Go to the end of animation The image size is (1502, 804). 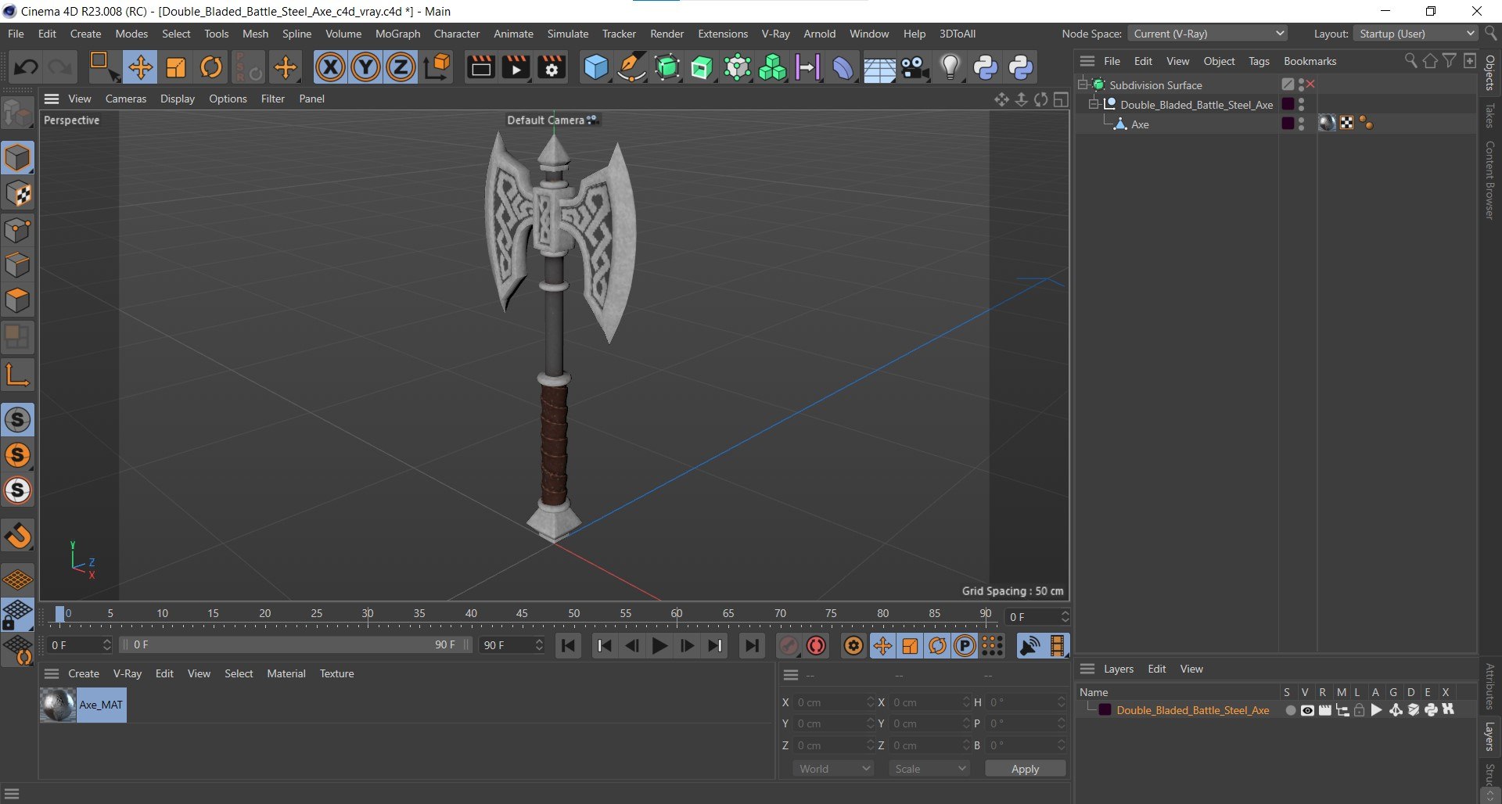pyautogui.click(x=752, y=646)
